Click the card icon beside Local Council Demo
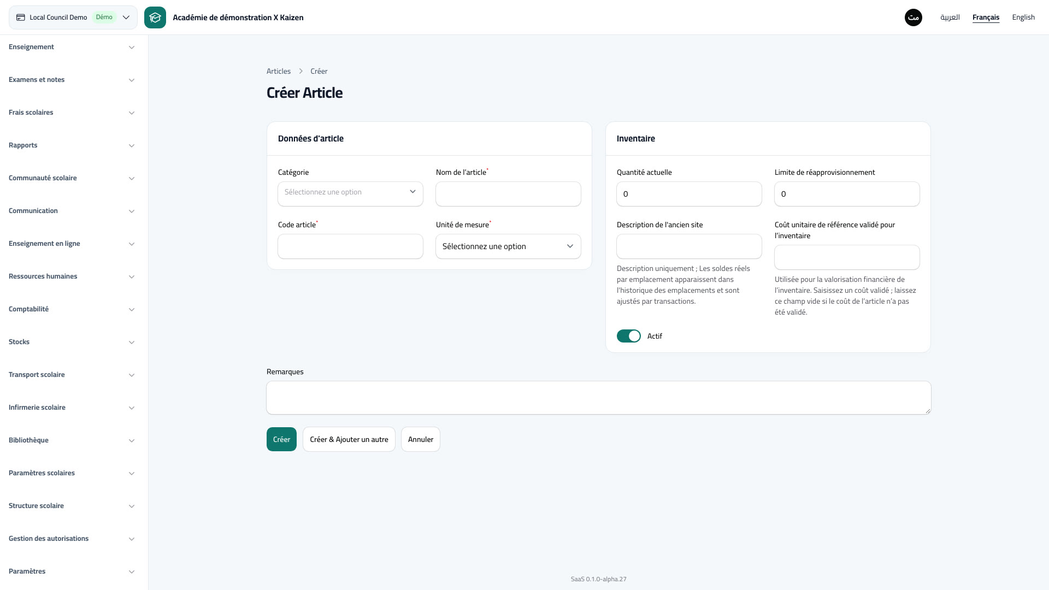This screenshot has height=590, width=1049. click(21, 17)
